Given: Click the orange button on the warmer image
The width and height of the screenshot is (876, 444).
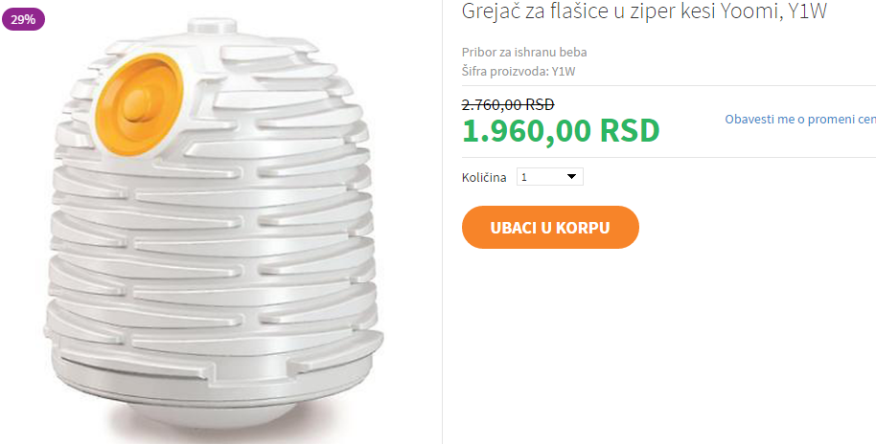Looking at the screenshot, I should (x=139, y=104).
